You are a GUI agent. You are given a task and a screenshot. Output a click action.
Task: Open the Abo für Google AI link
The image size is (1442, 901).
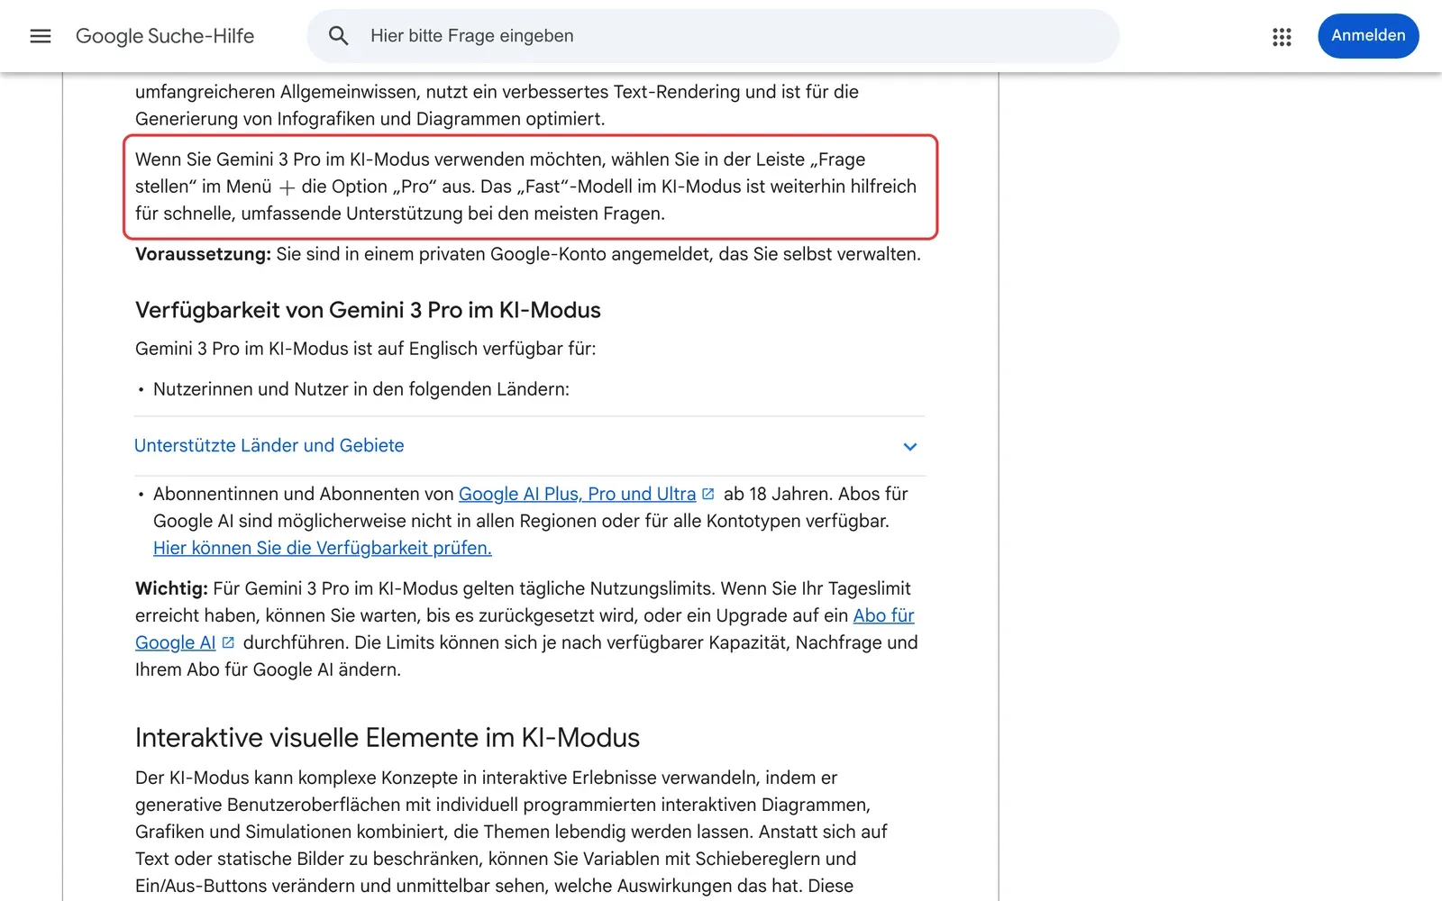point(883,615)
